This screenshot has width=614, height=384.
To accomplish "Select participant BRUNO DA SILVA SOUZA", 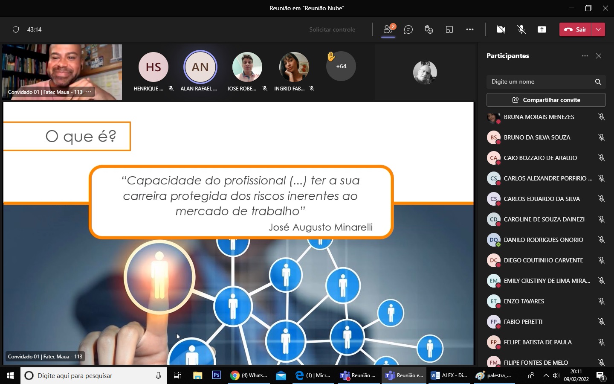I will [537, 137].
